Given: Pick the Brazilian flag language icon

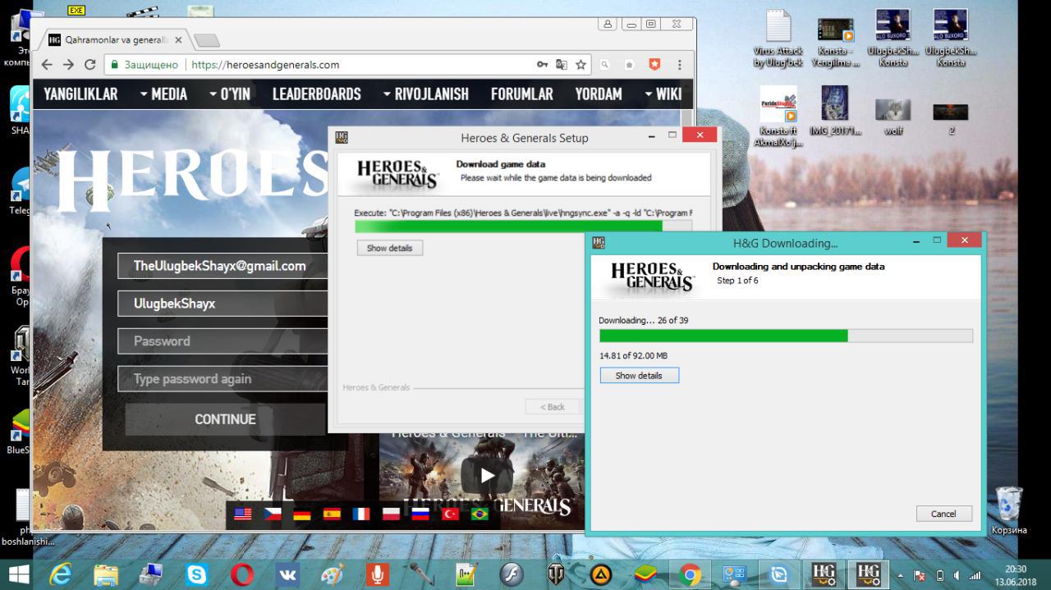Looking at the screenshot, I should (x=480, y=514).
